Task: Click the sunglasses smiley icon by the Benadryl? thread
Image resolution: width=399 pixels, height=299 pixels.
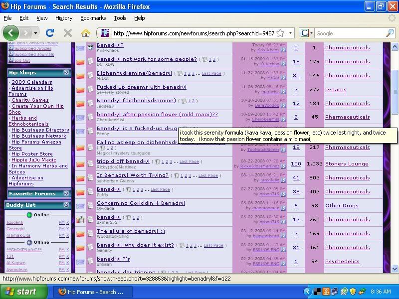Action: pos(90,47)
